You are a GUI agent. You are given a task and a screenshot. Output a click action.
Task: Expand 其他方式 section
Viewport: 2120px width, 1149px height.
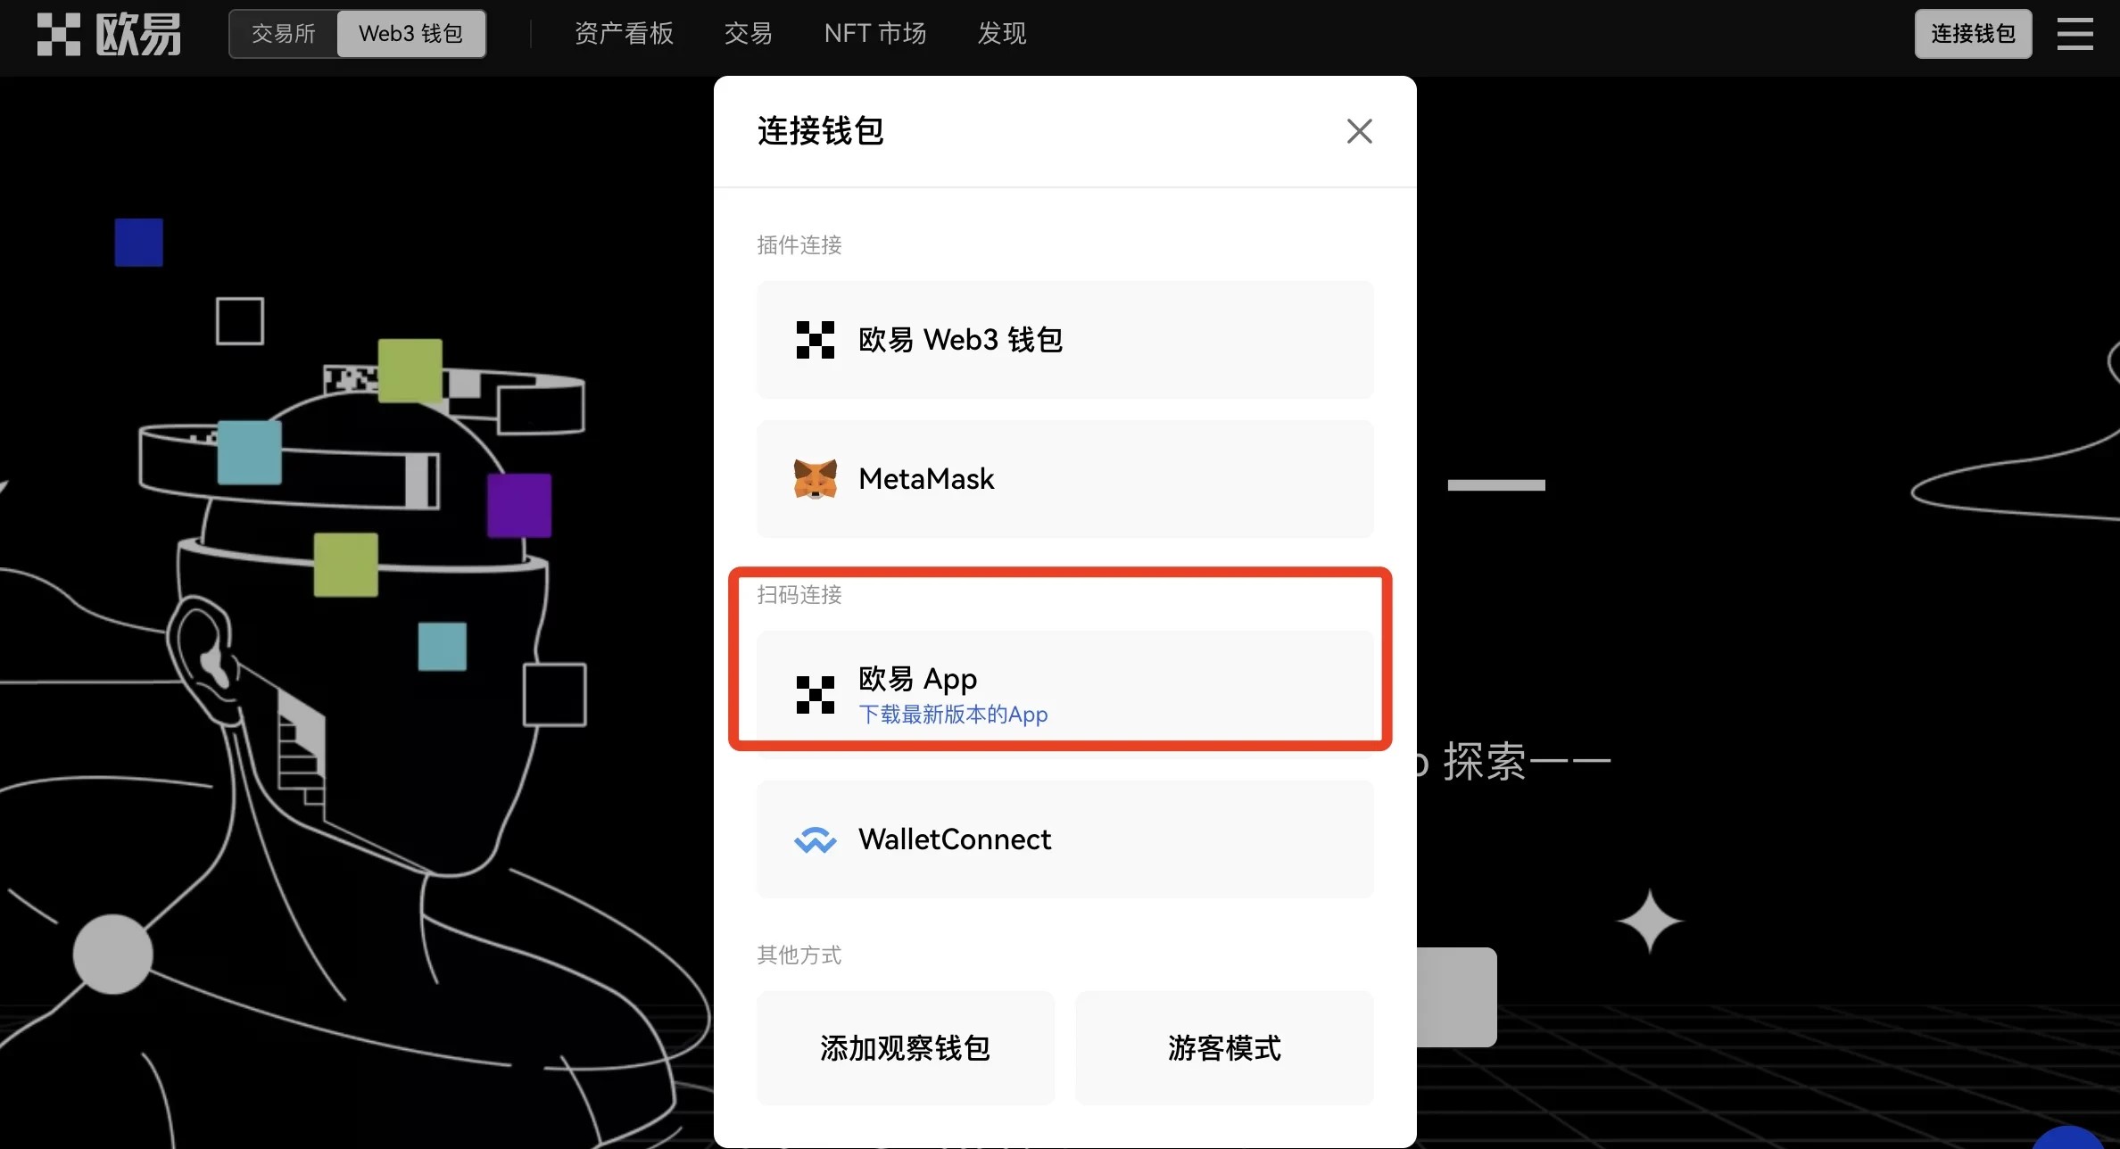point(799,955)
